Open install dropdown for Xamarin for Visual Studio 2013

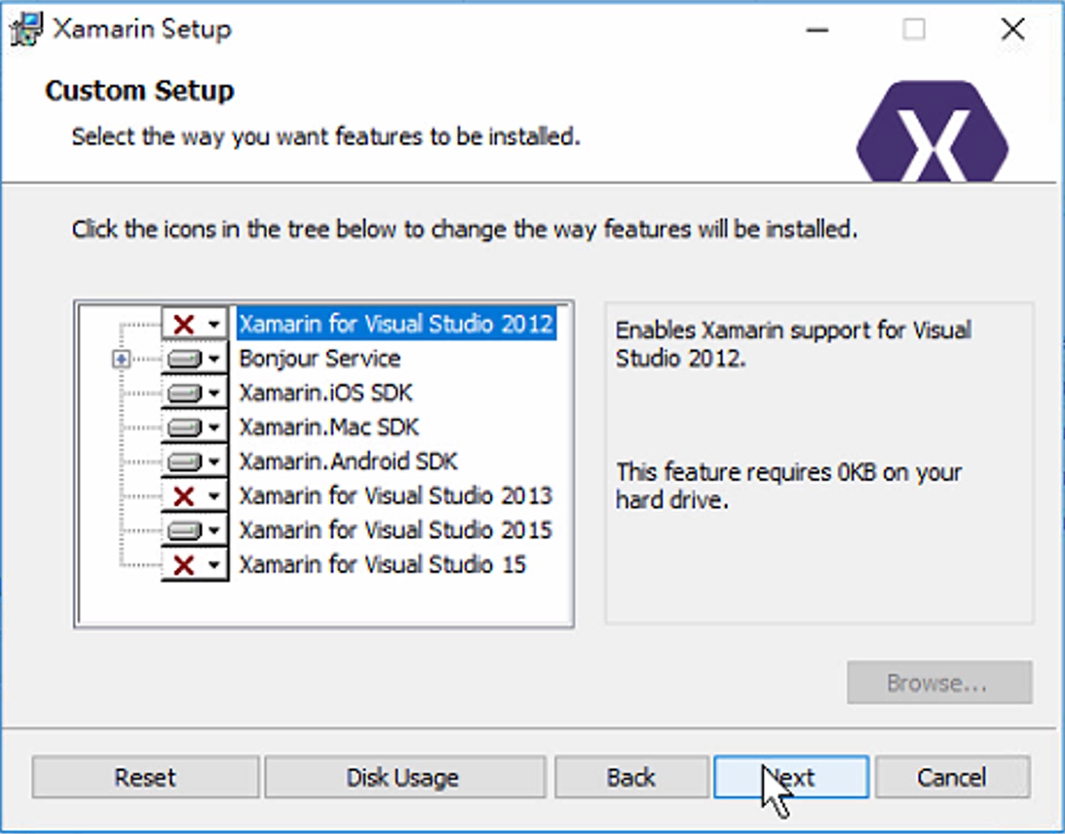tap(194, 497)
